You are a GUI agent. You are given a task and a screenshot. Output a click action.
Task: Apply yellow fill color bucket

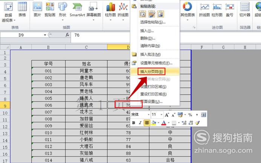(x=154, y=123)
